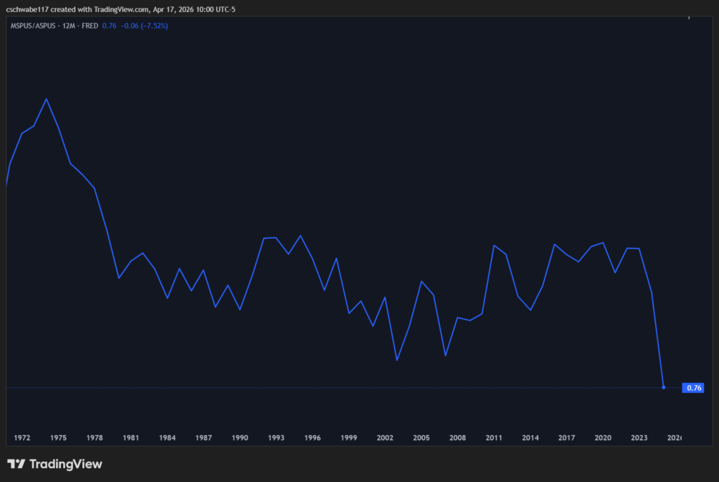Select the last data point dot on the chart
This screenshot has height=482, width=719.
(x=664, y=387)
